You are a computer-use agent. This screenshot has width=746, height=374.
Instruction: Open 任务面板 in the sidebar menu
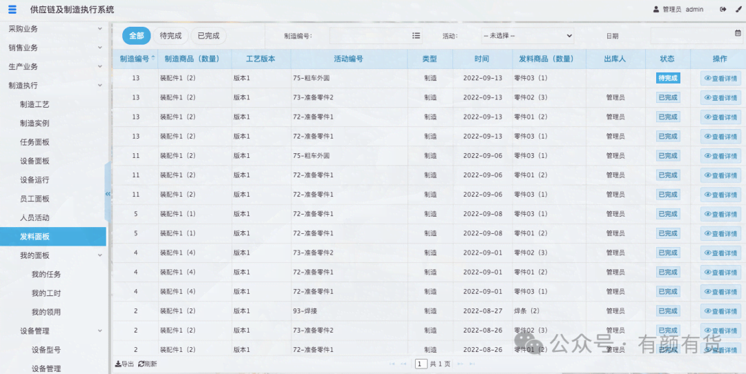35,142
